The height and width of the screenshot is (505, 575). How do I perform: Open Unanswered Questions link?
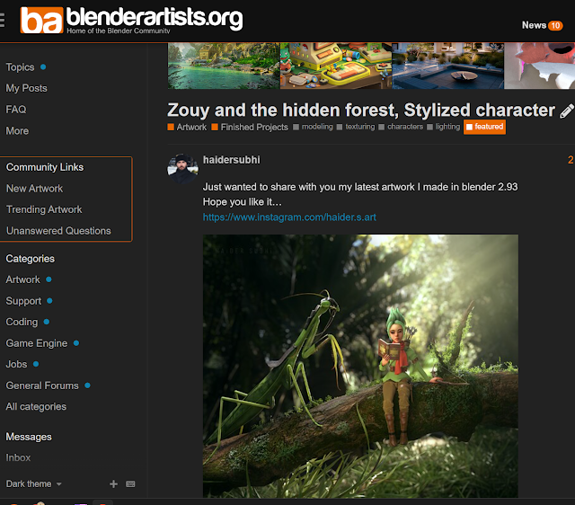coord(58,231)
